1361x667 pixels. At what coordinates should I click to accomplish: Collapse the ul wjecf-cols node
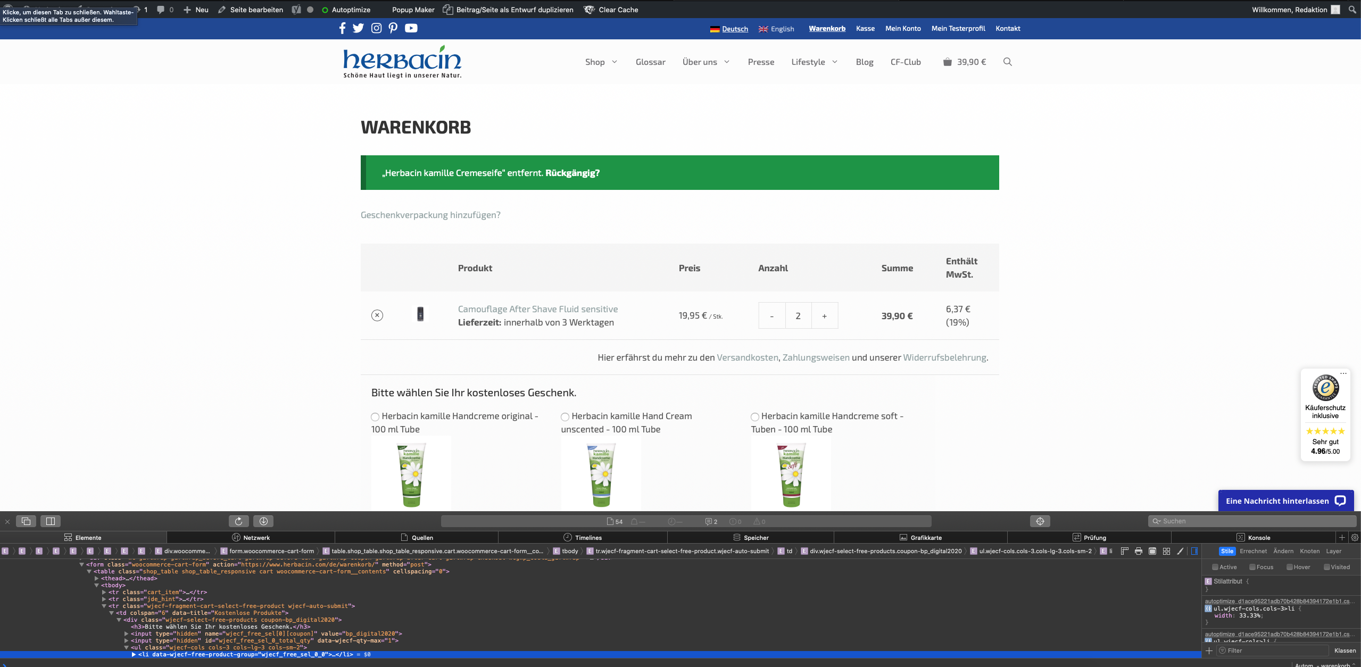pos(127,647)
